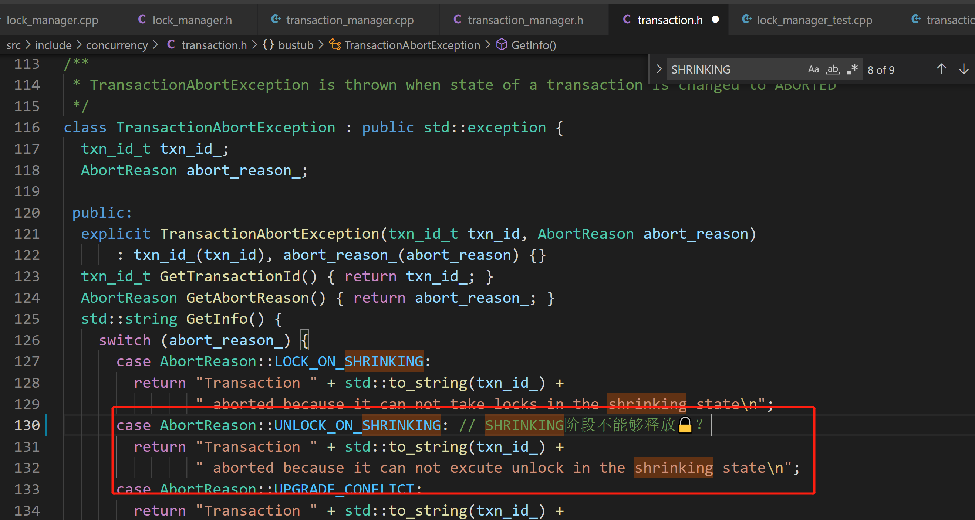Click the transaction_manager.h C file icon
Image resolution: width=975 pixels, height=520 pixels.
point(457,19)
